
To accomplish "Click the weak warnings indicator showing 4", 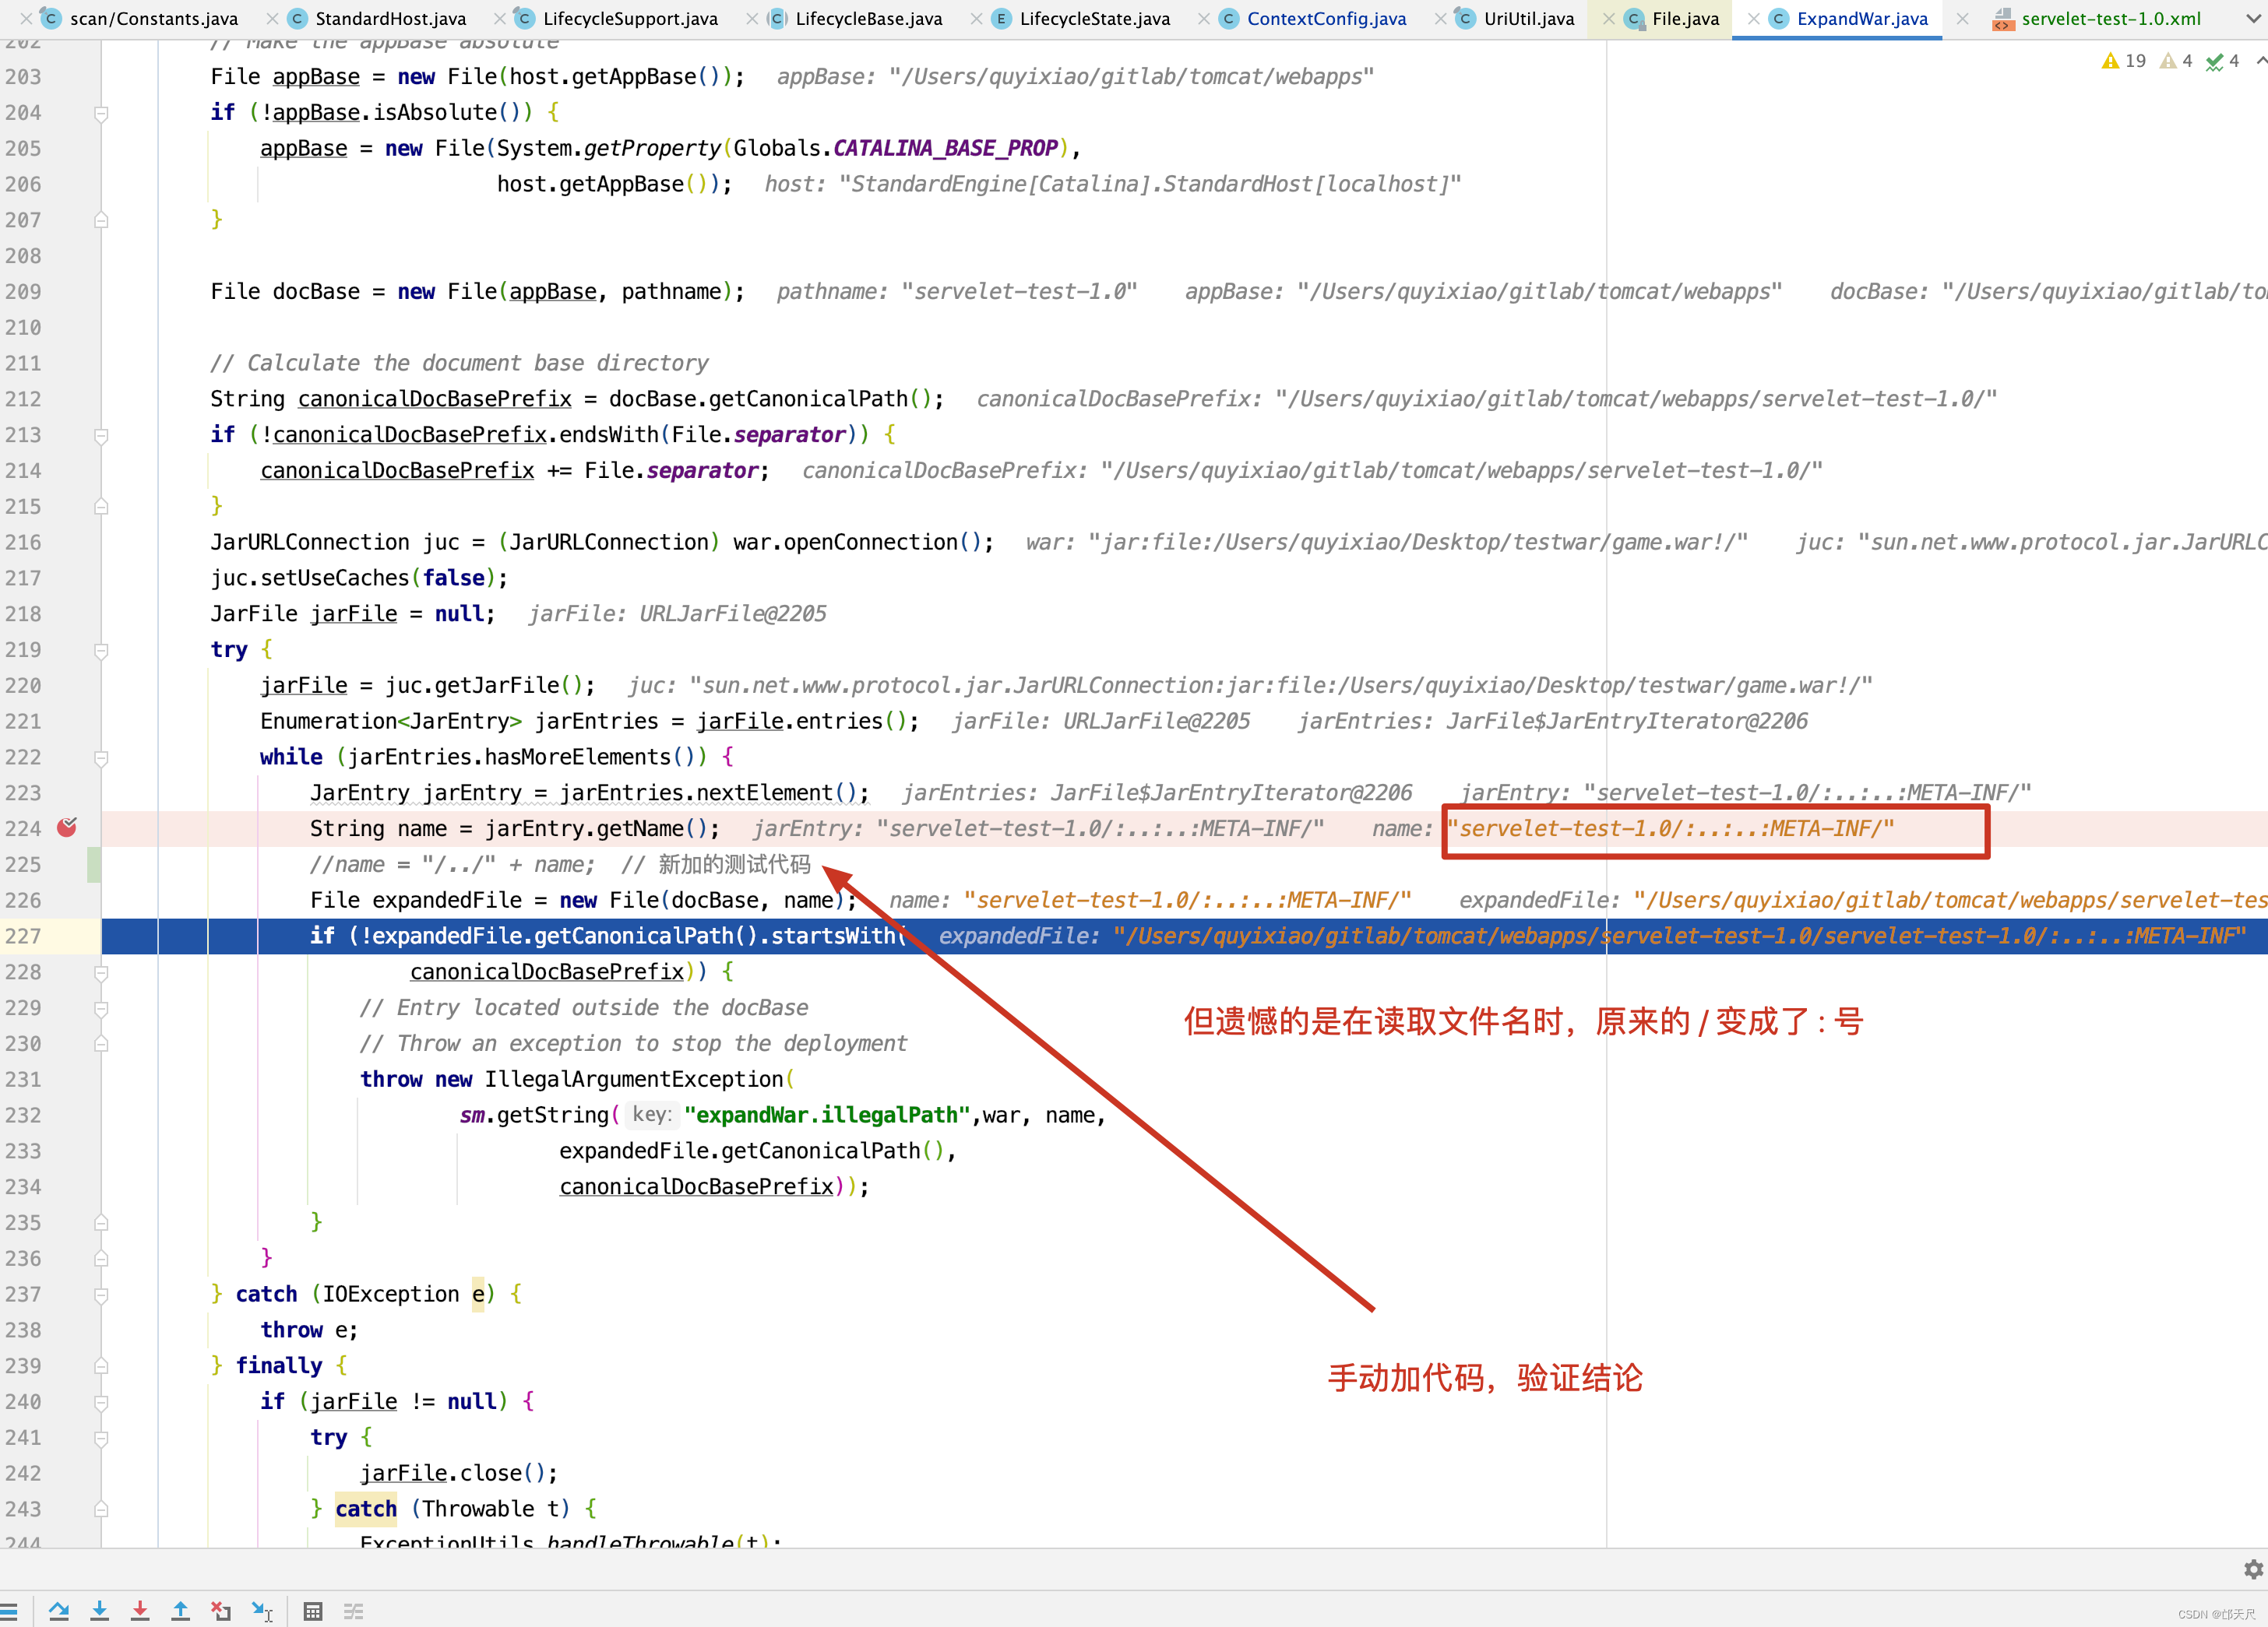I will pyautogui.click(x=2176, y=61).
